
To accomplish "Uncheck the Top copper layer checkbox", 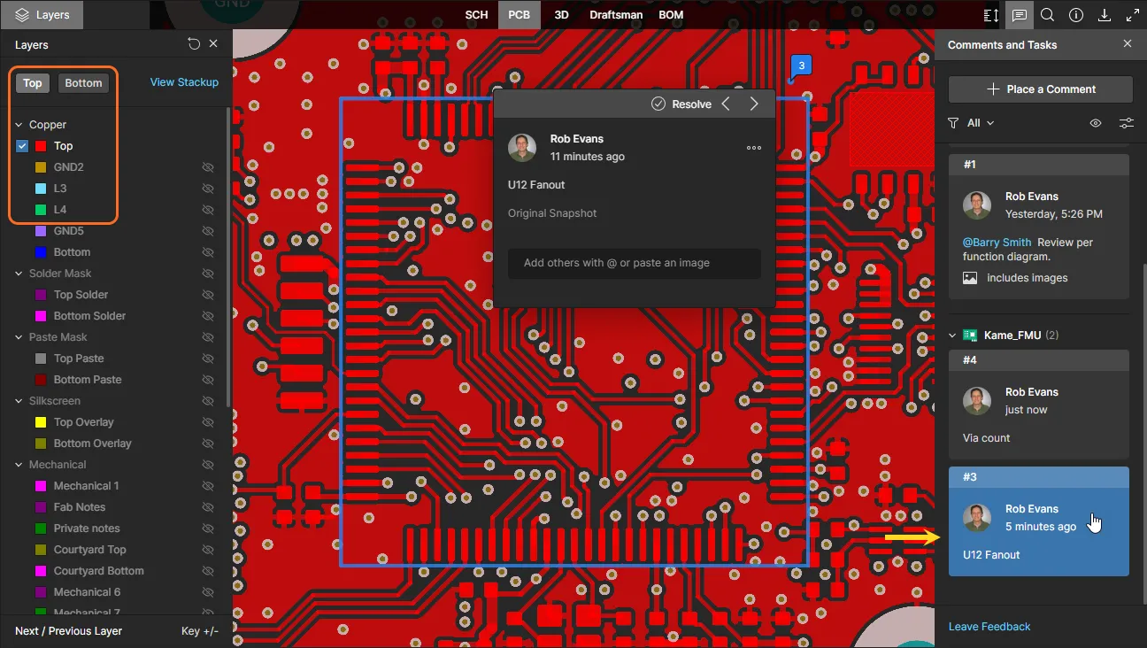I will click(22, 146).
